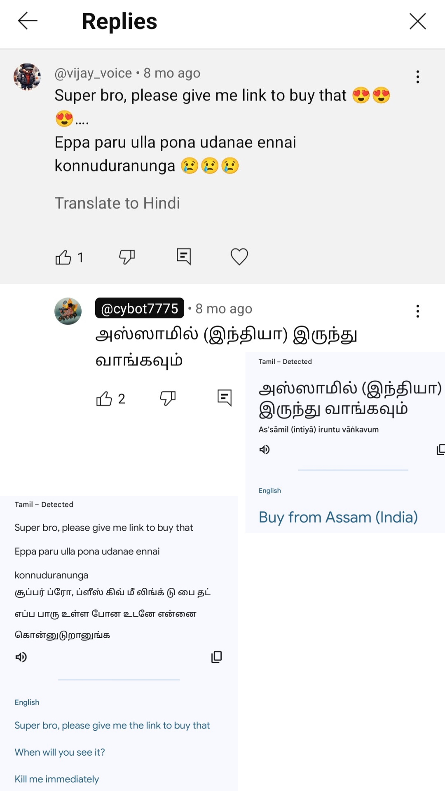Copy the Assam Tamil text
This screenshot has width=445, height=791.
tap(441, 449)
